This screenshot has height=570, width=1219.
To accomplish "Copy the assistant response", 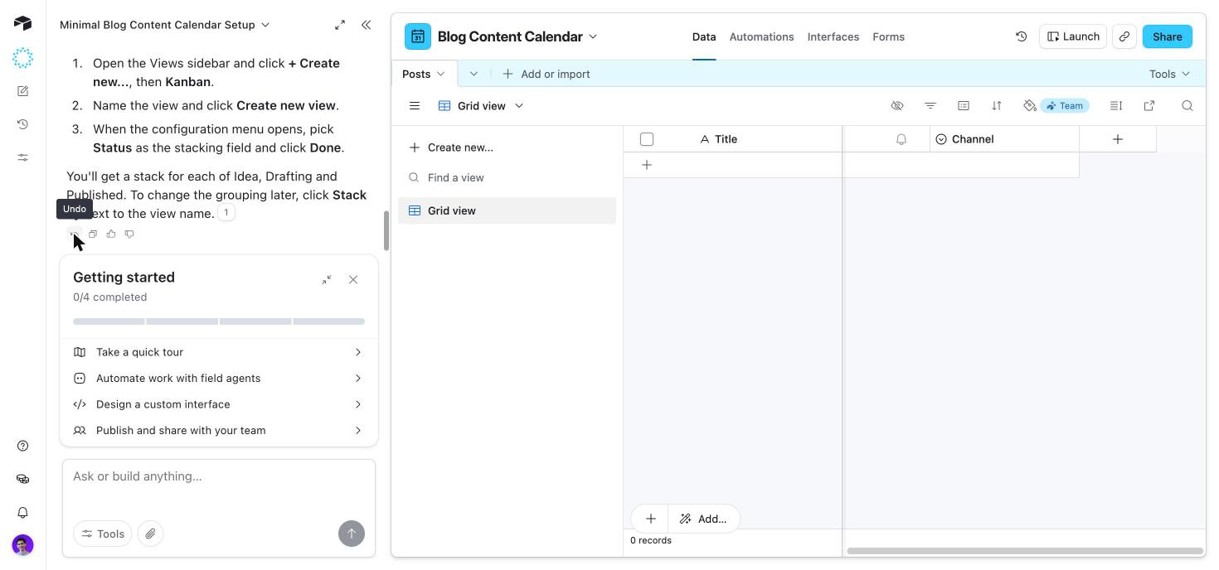I will pyautogui.click(x=93, y=234).
